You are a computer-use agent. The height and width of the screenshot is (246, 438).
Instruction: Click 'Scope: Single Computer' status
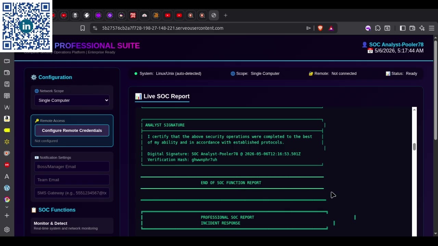(x=255, y=73)
